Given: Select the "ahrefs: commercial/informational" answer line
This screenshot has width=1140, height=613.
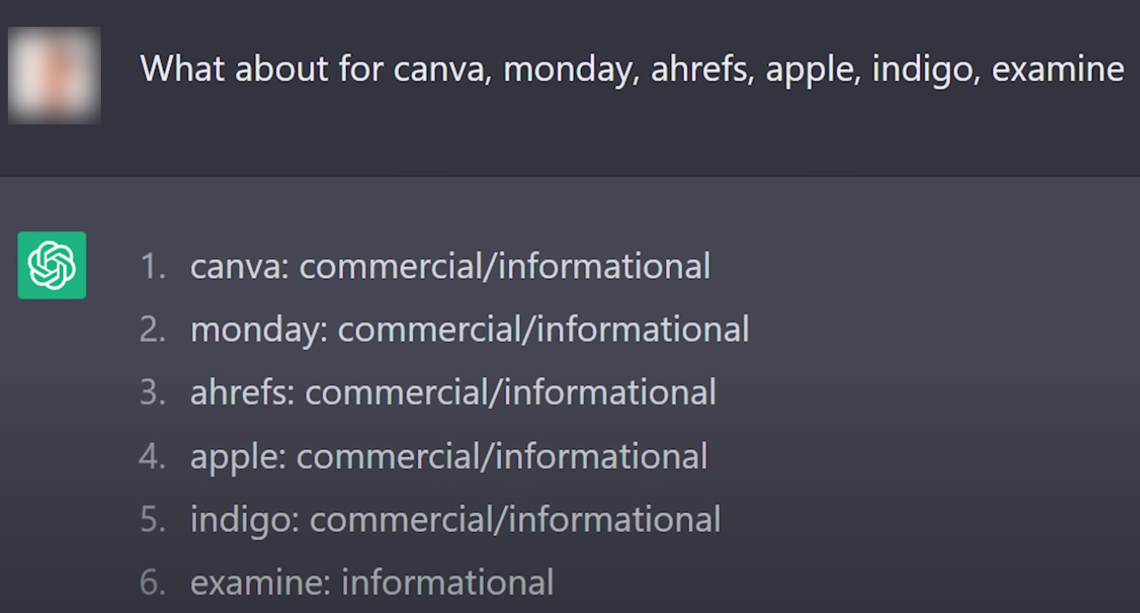Looking at the screenshot, I should (x=453, y=392).
